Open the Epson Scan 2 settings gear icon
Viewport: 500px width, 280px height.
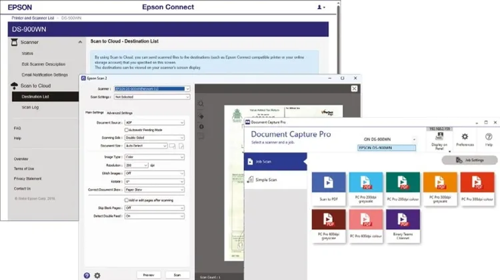97,275
